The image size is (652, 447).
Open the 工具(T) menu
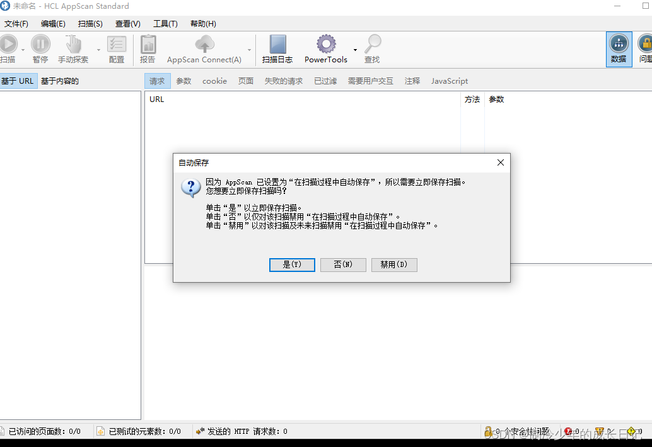tap(165, 23)
